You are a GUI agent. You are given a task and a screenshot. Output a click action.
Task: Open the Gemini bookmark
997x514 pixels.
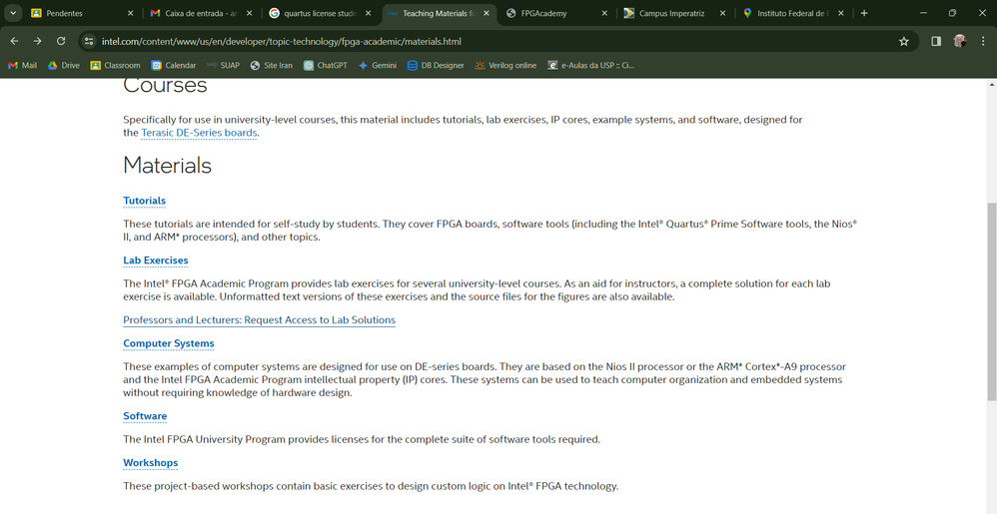point(377,65)
